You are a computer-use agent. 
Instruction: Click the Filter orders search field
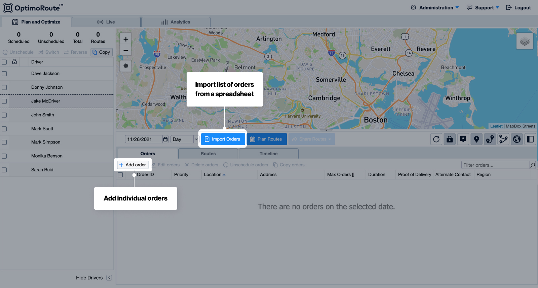point(495,165)
